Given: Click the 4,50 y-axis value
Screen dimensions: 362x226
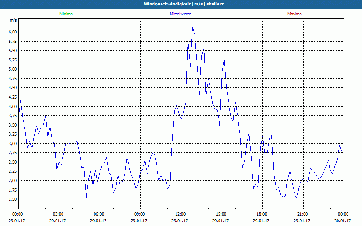Looking at the screenshot, I should click(13, 88).
